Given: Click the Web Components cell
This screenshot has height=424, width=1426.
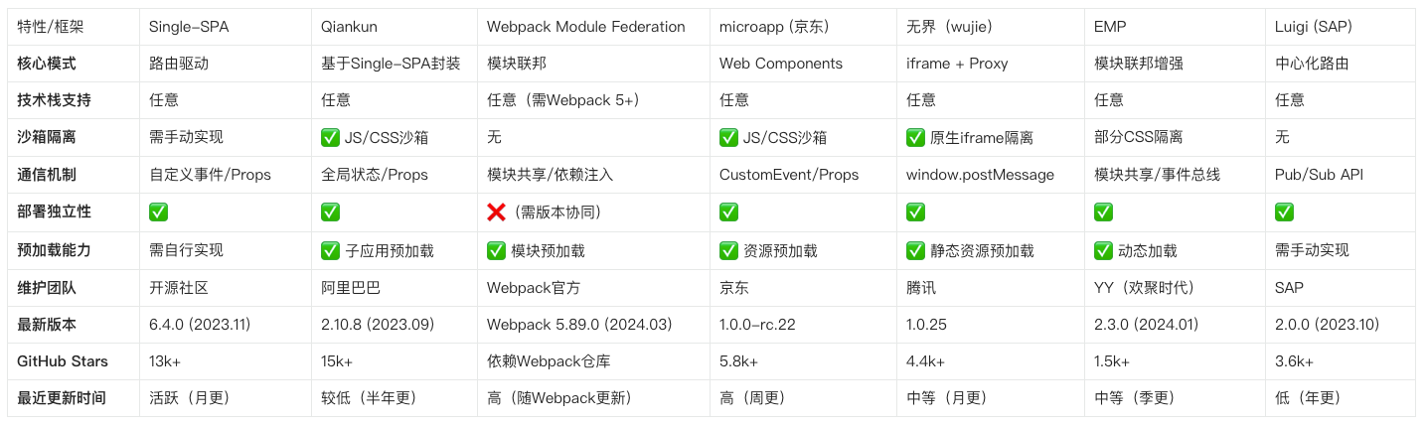Looking at the screenshot, I should pyautogui.click(x=780, y=64).
